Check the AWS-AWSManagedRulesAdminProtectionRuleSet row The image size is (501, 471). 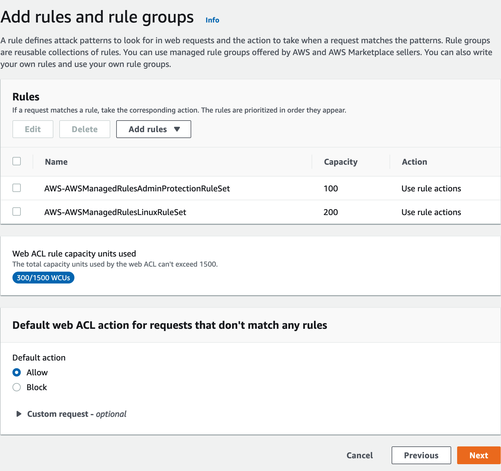[x=17, y=188]
